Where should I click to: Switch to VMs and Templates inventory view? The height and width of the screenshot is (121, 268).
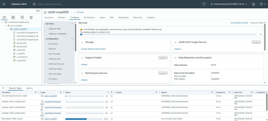pyautogui.click(x=13, y=18)
